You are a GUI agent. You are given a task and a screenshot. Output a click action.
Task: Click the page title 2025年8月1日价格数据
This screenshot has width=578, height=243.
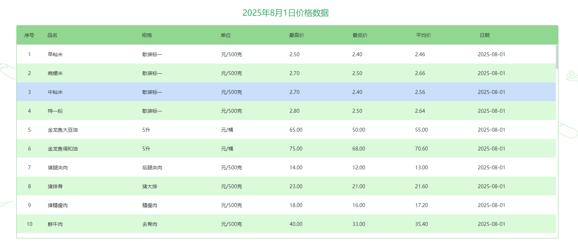coord(286,13)
